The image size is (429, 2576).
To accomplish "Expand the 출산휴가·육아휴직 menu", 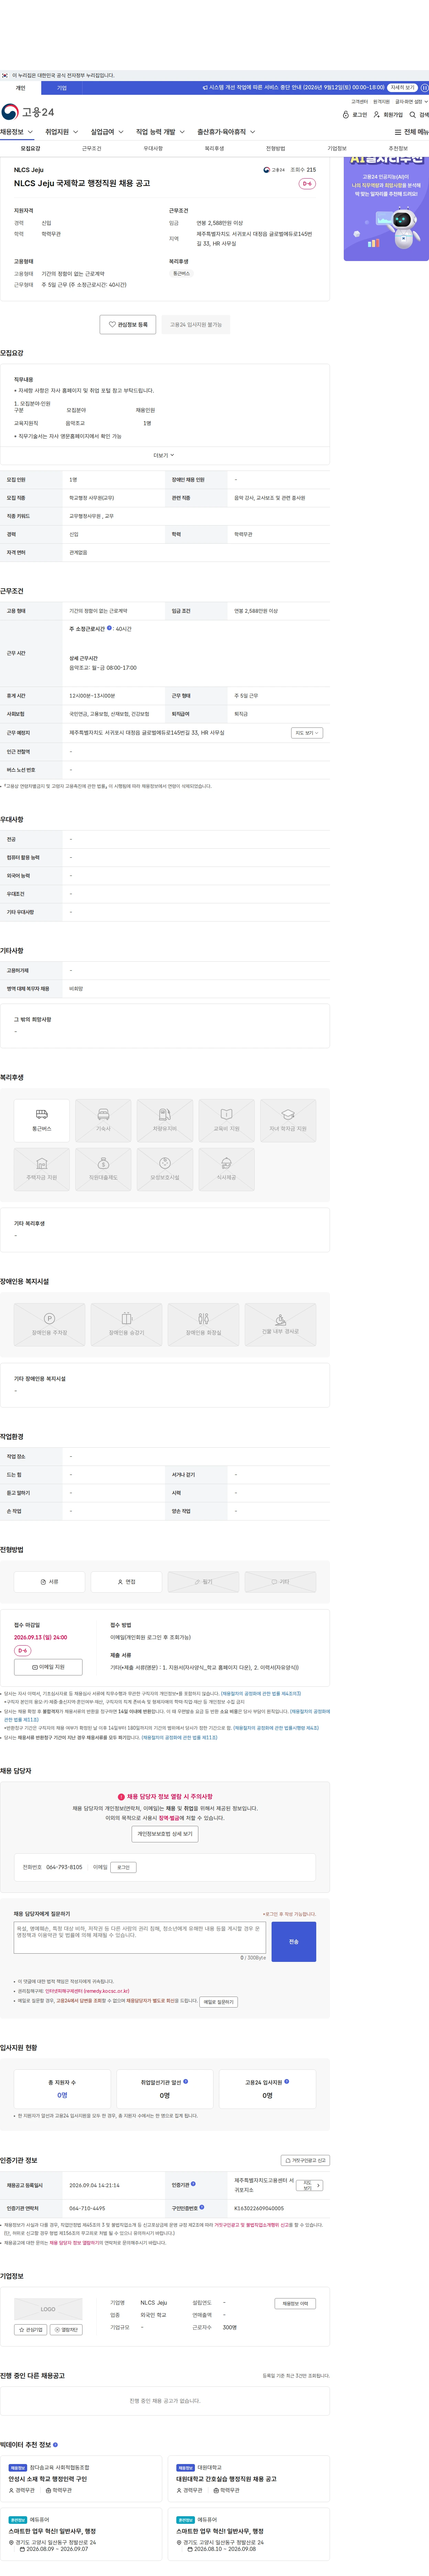I will (226, 132).
